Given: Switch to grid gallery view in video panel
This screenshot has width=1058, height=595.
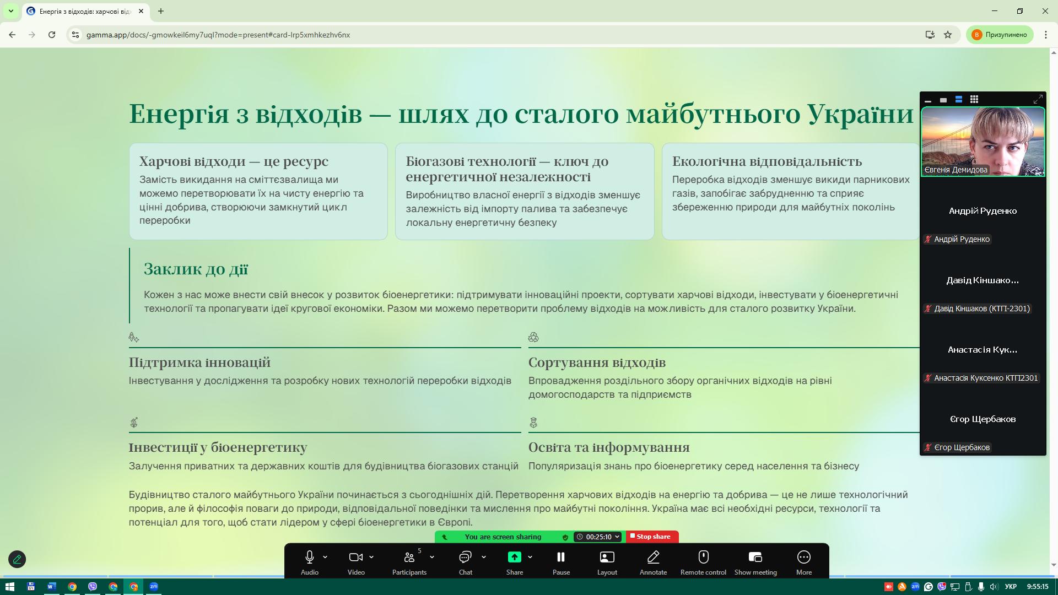Looking at the screenshot, I should tap(974, 100).
